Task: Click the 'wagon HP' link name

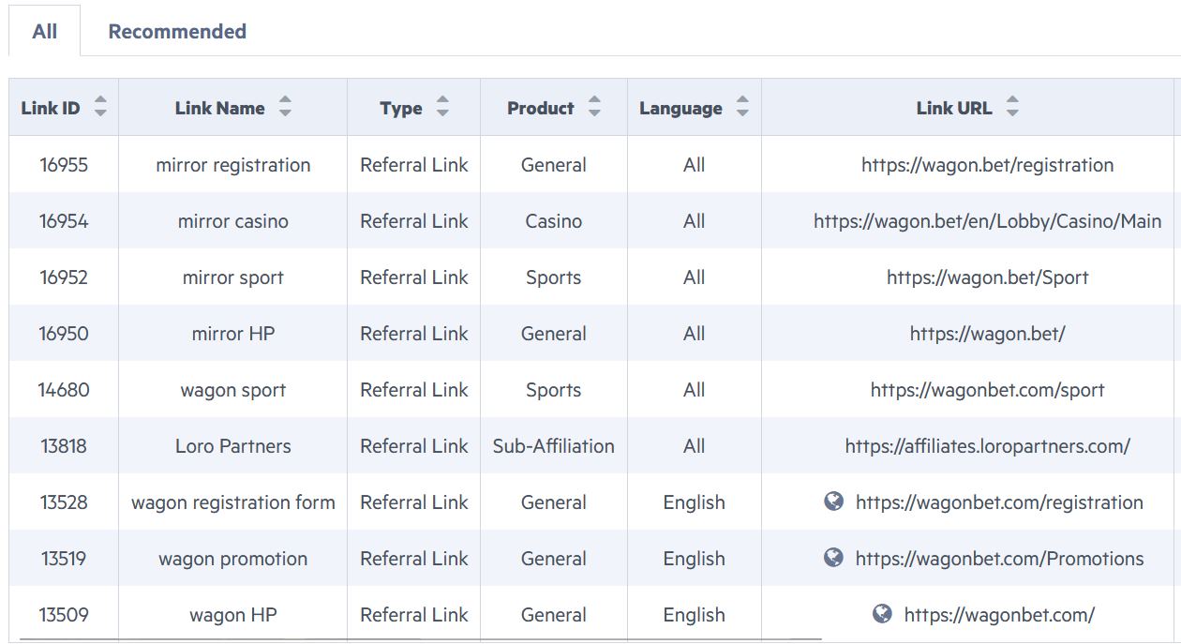Action: [x=233, y=615]
